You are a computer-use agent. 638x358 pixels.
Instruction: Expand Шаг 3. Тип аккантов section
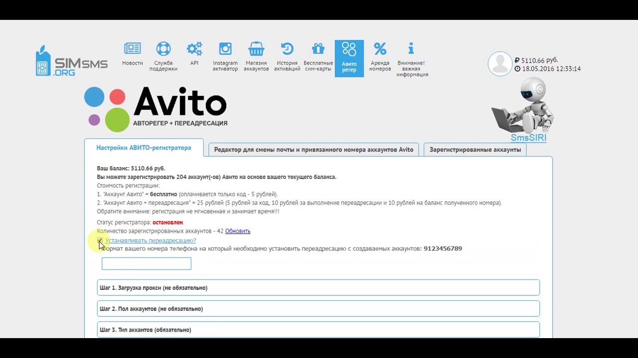(318, 329)
